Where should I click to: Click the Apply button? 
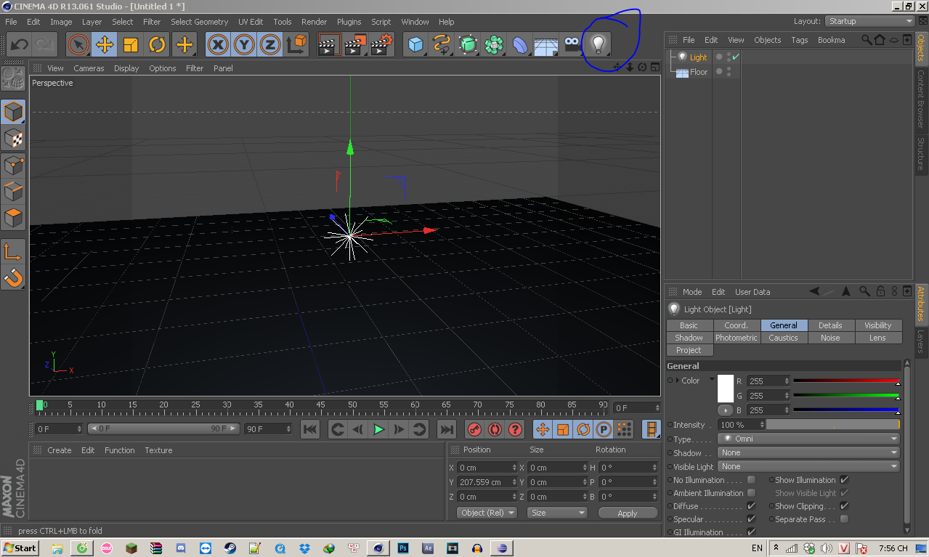tap(627, 513)
